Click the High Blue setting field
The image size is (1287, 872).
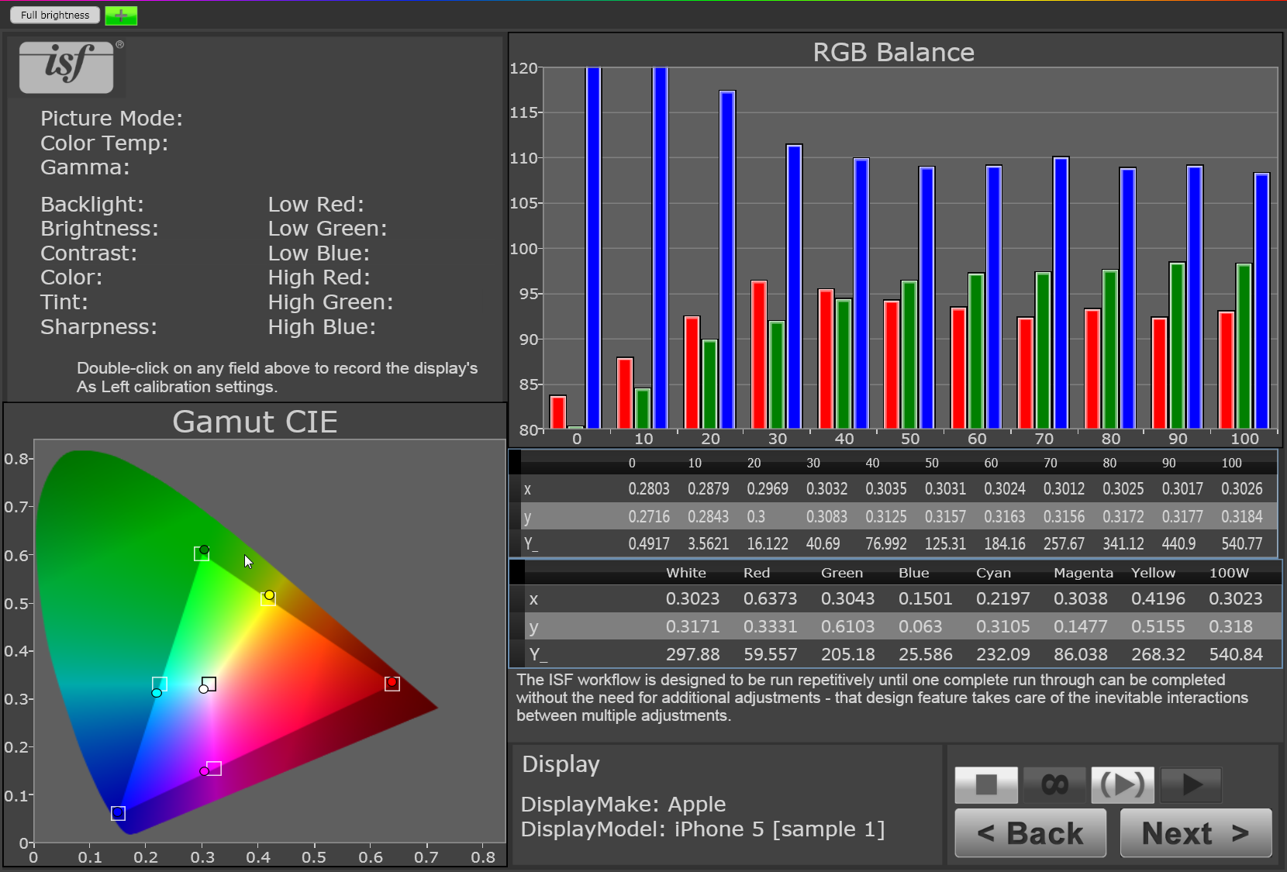[x=322, y=327]
